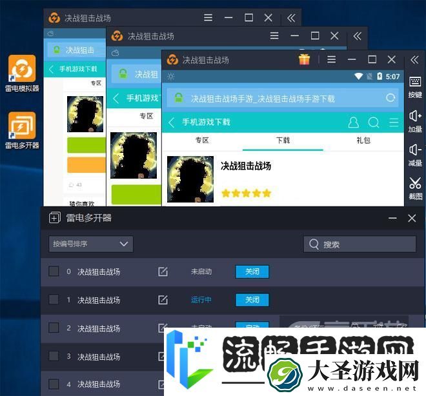This screenshot has width=426, height=396.
Task: Collapse the front emulator sidebar with double arrow
Action: click(x=414, y=60)
